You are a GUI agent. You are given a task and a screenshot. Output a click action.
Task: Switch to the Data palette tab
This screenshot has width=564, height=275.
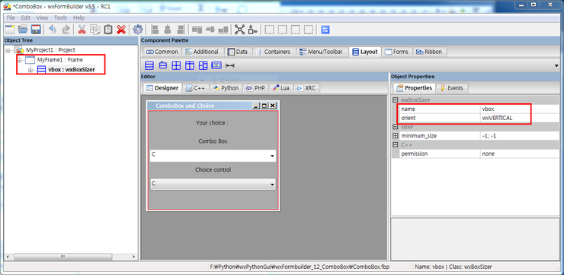pos(238,52)
